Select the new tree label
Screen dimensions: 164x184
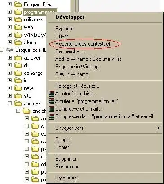pyautogui.click(x=28, y=88)
